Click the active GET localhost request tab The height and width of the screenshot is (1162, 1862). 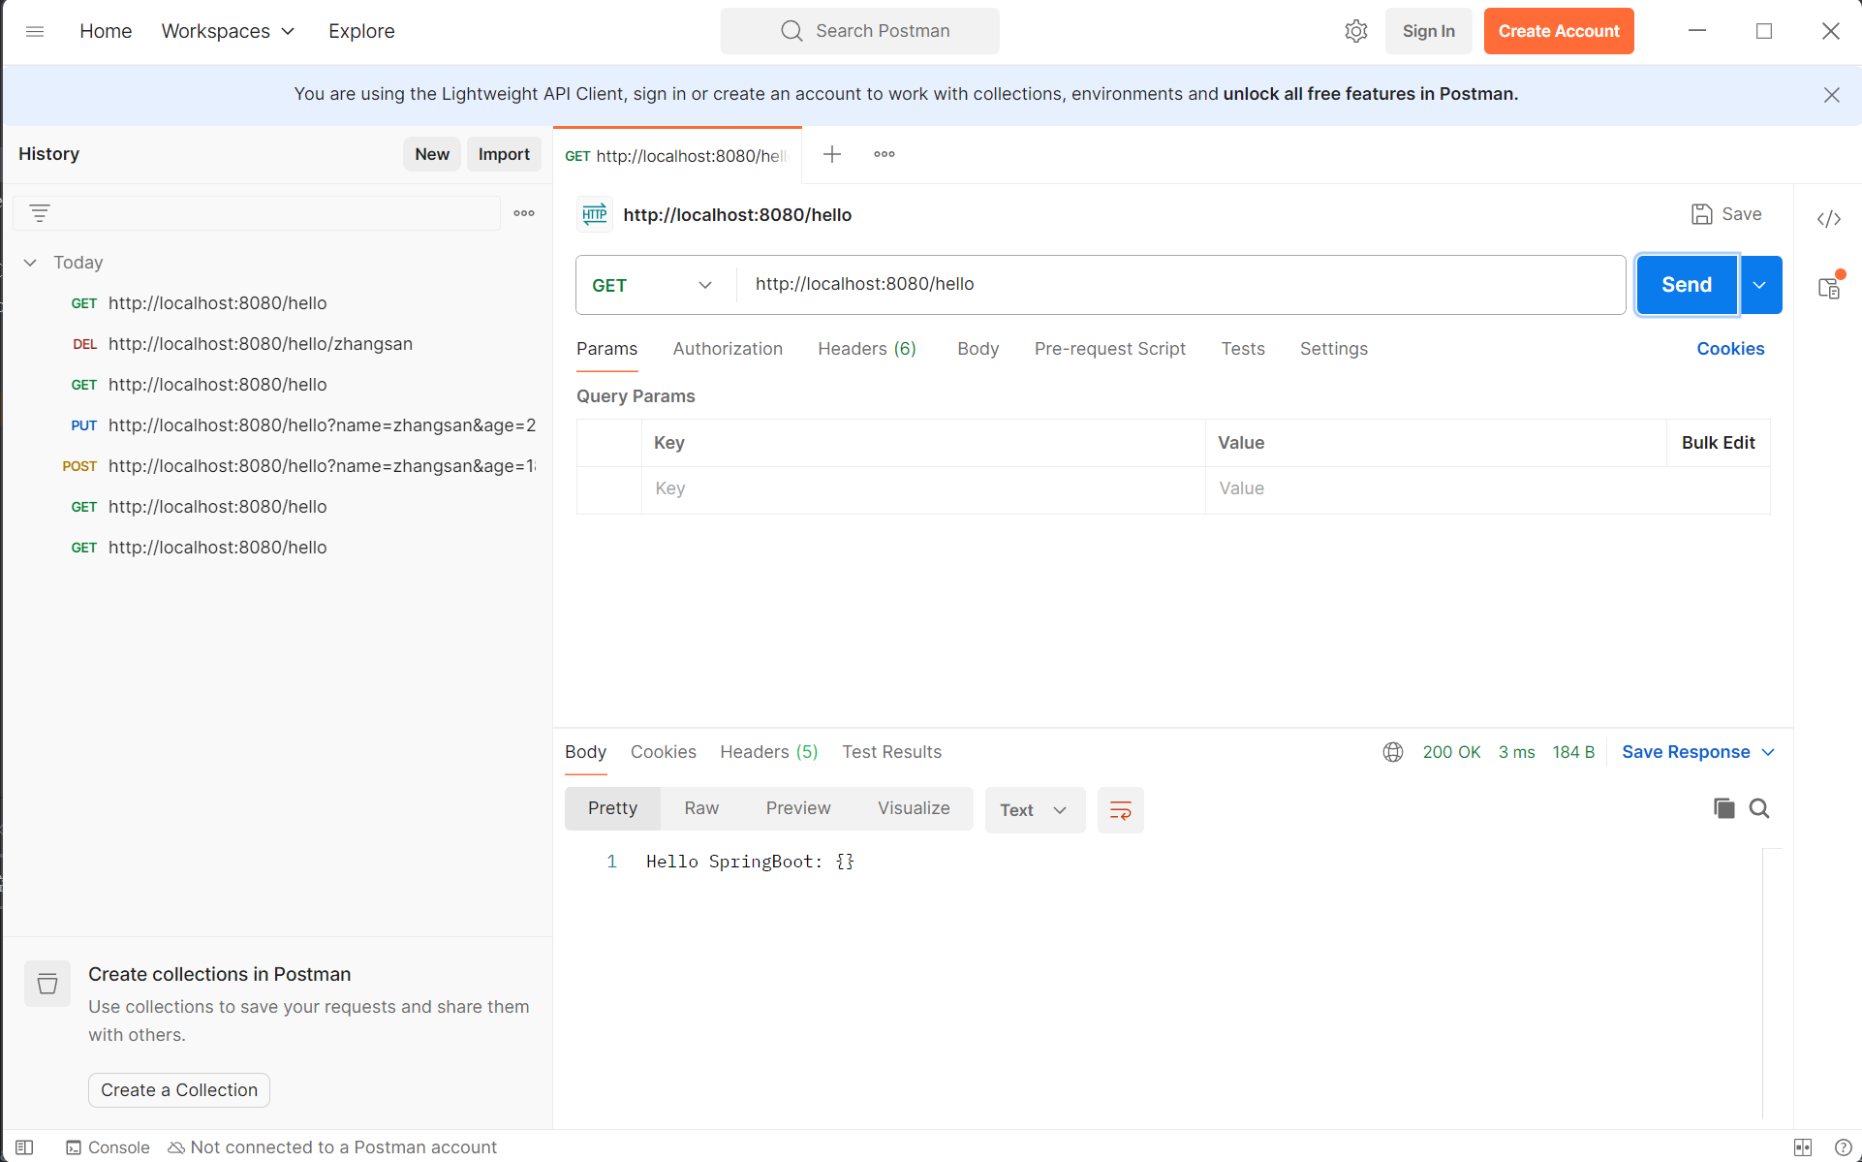click(677, 155)
